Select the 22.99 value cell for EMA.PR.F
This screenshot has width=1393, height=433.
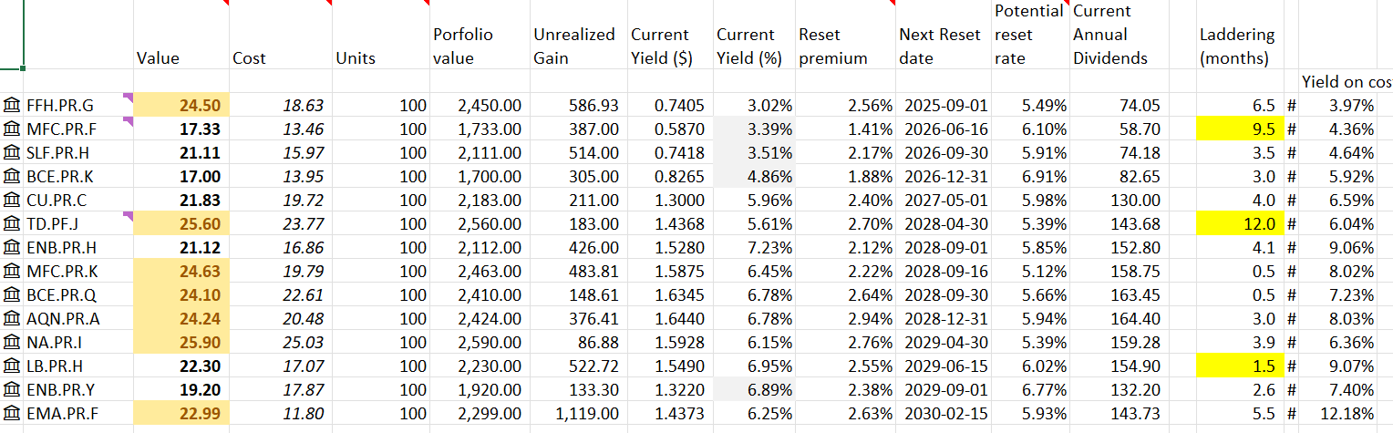coord(181,414)
